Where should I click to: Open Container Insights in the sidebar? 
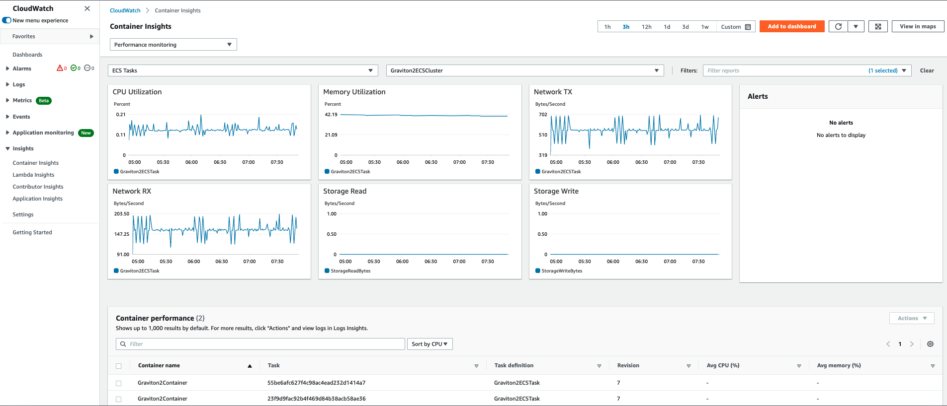(35, 163)
